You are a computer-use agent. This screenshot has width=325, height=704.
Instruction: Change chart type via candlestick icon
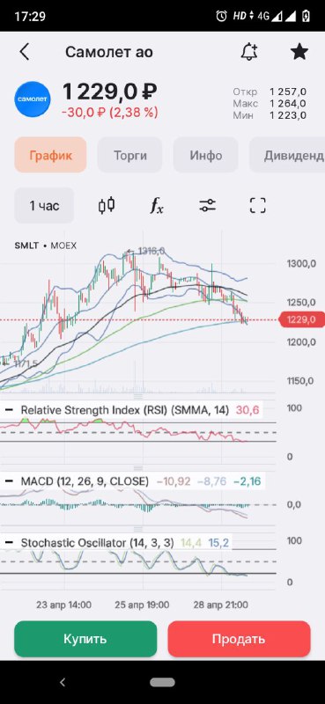pos(107,206)
